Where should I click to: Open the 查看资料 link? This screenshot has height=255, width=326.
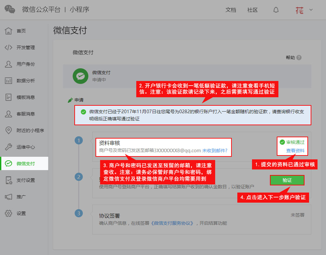click(295, 151)
